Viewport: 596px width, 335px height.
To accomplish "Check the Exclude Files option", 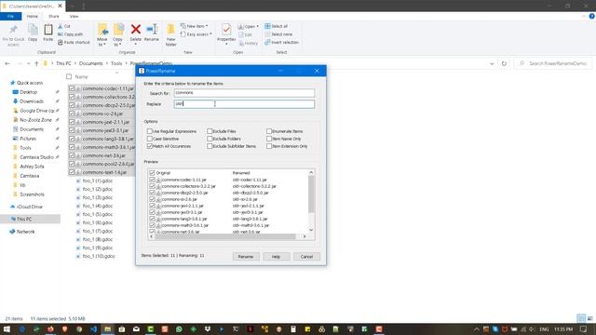I will tap(210, 131).
